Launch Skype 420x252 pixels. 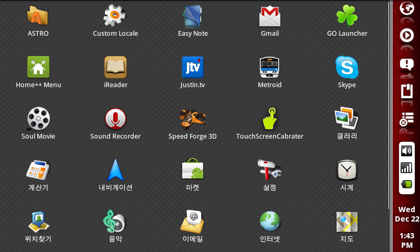[x=347, y=67]
